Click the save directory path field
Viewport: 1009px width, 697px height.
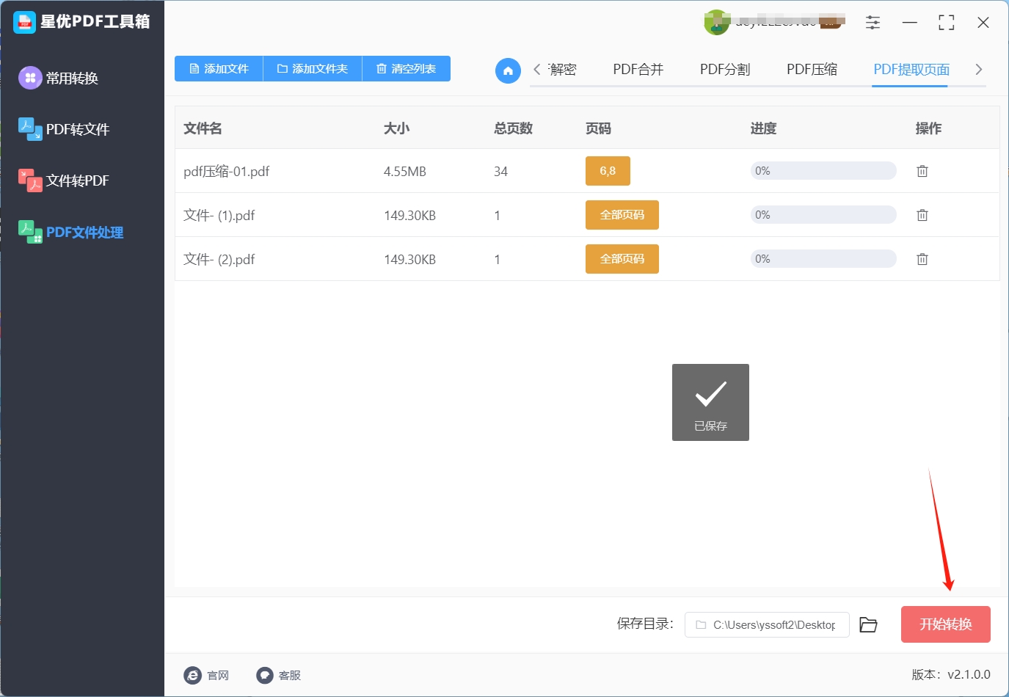[x=767, y=624]
